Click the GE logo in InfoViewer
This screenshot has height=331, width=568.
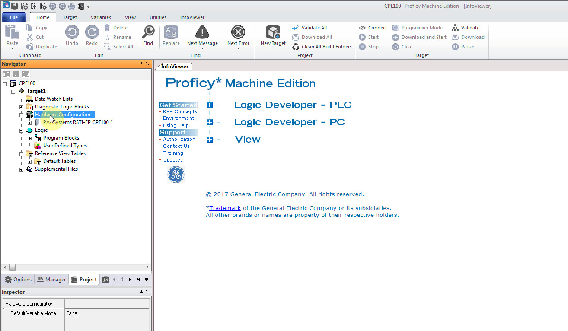(176, 175)
